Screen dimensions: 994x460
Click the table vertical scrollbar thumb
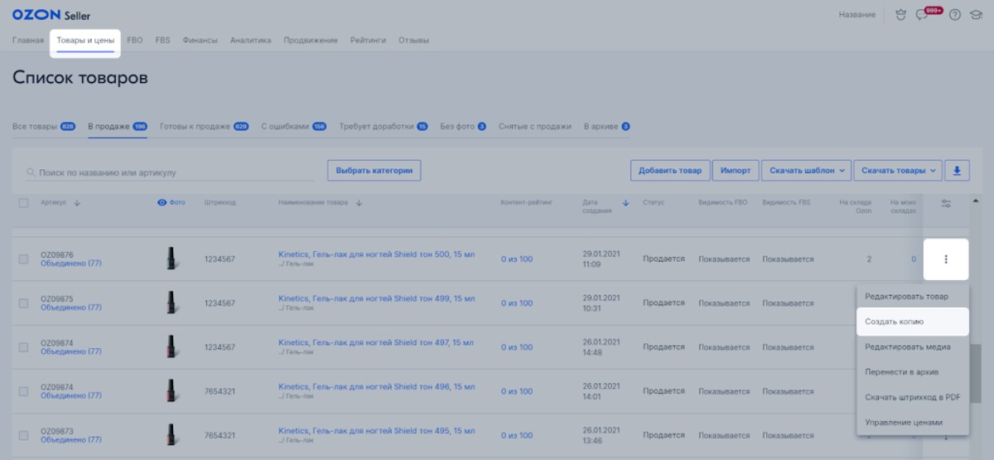[975, 373]
